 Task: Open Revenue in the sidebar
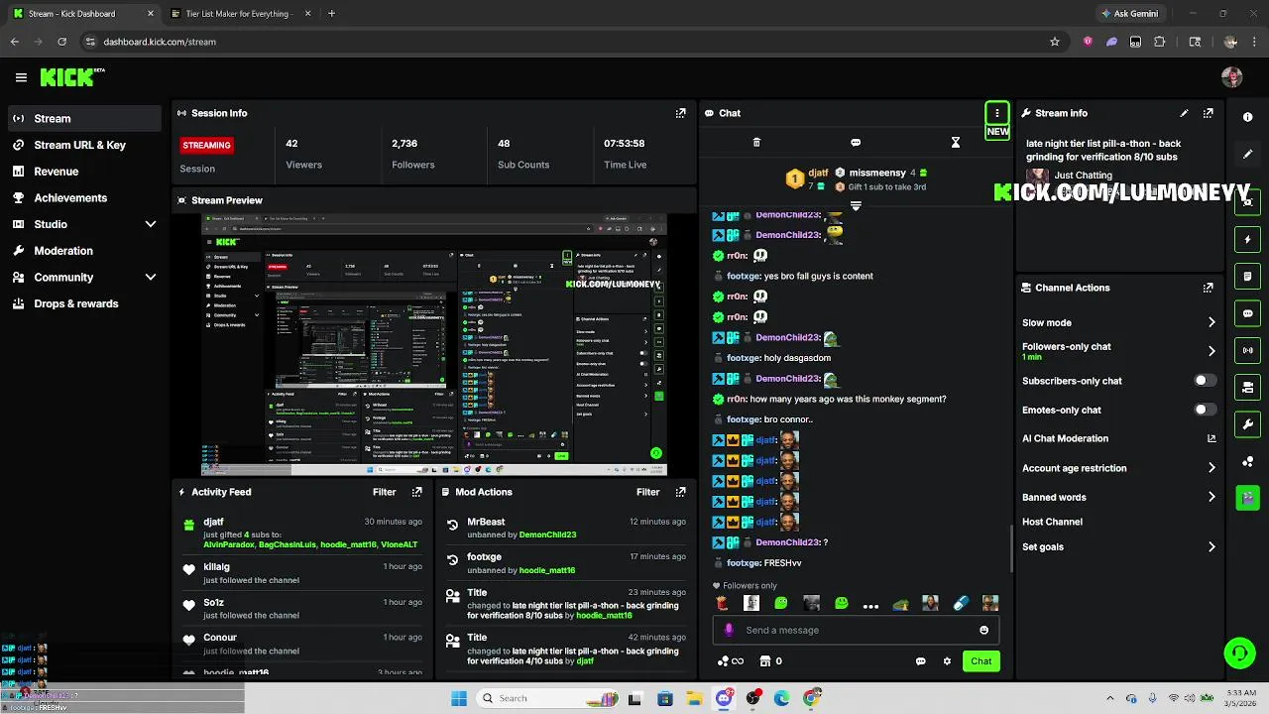point(84,172)
